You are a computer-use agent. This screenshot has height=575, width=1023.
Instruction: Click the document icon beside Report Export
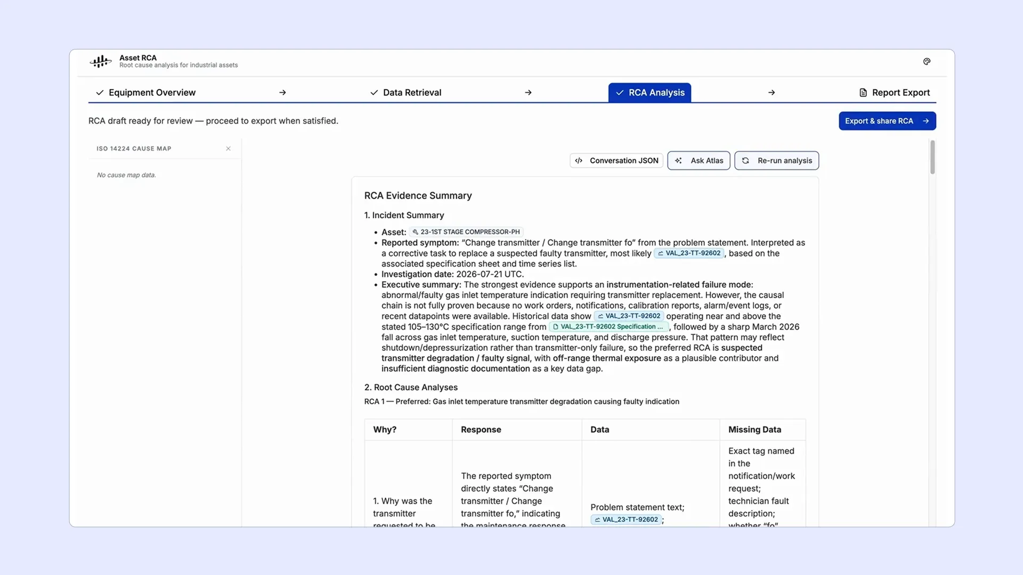tap(863, 93)
